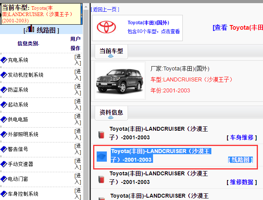The image size is (263, 200).
Task: Click the book icon beside 充电系统
Action: click(x=4, y=60)
